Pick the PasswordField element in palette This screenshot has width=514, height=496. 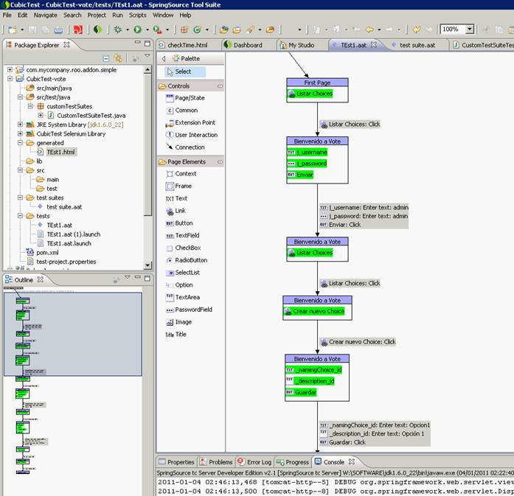coord(193,310)
